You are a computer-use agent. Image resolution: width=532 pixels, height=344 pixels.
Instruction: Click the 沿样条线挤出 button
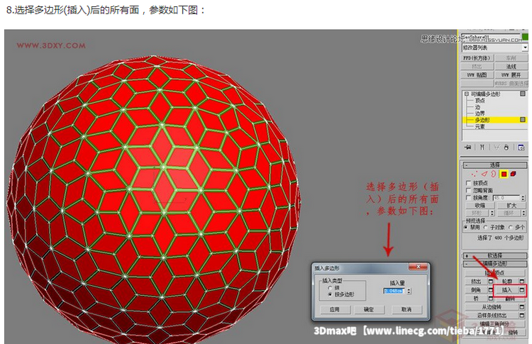492,316
